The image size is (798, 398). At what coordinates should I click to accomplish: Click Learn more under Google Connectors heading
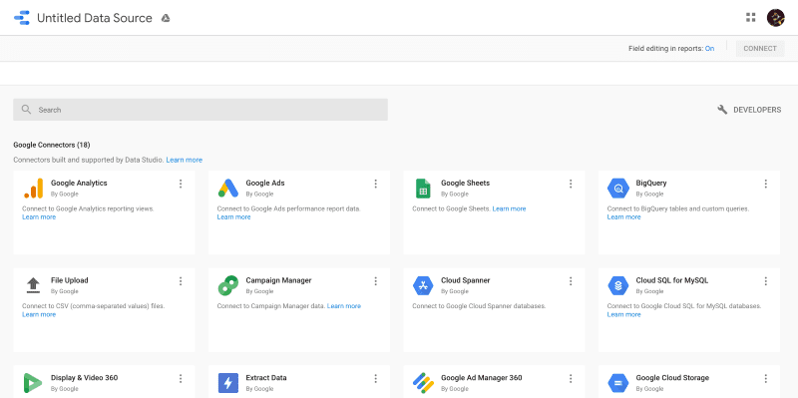coord(185,160)
